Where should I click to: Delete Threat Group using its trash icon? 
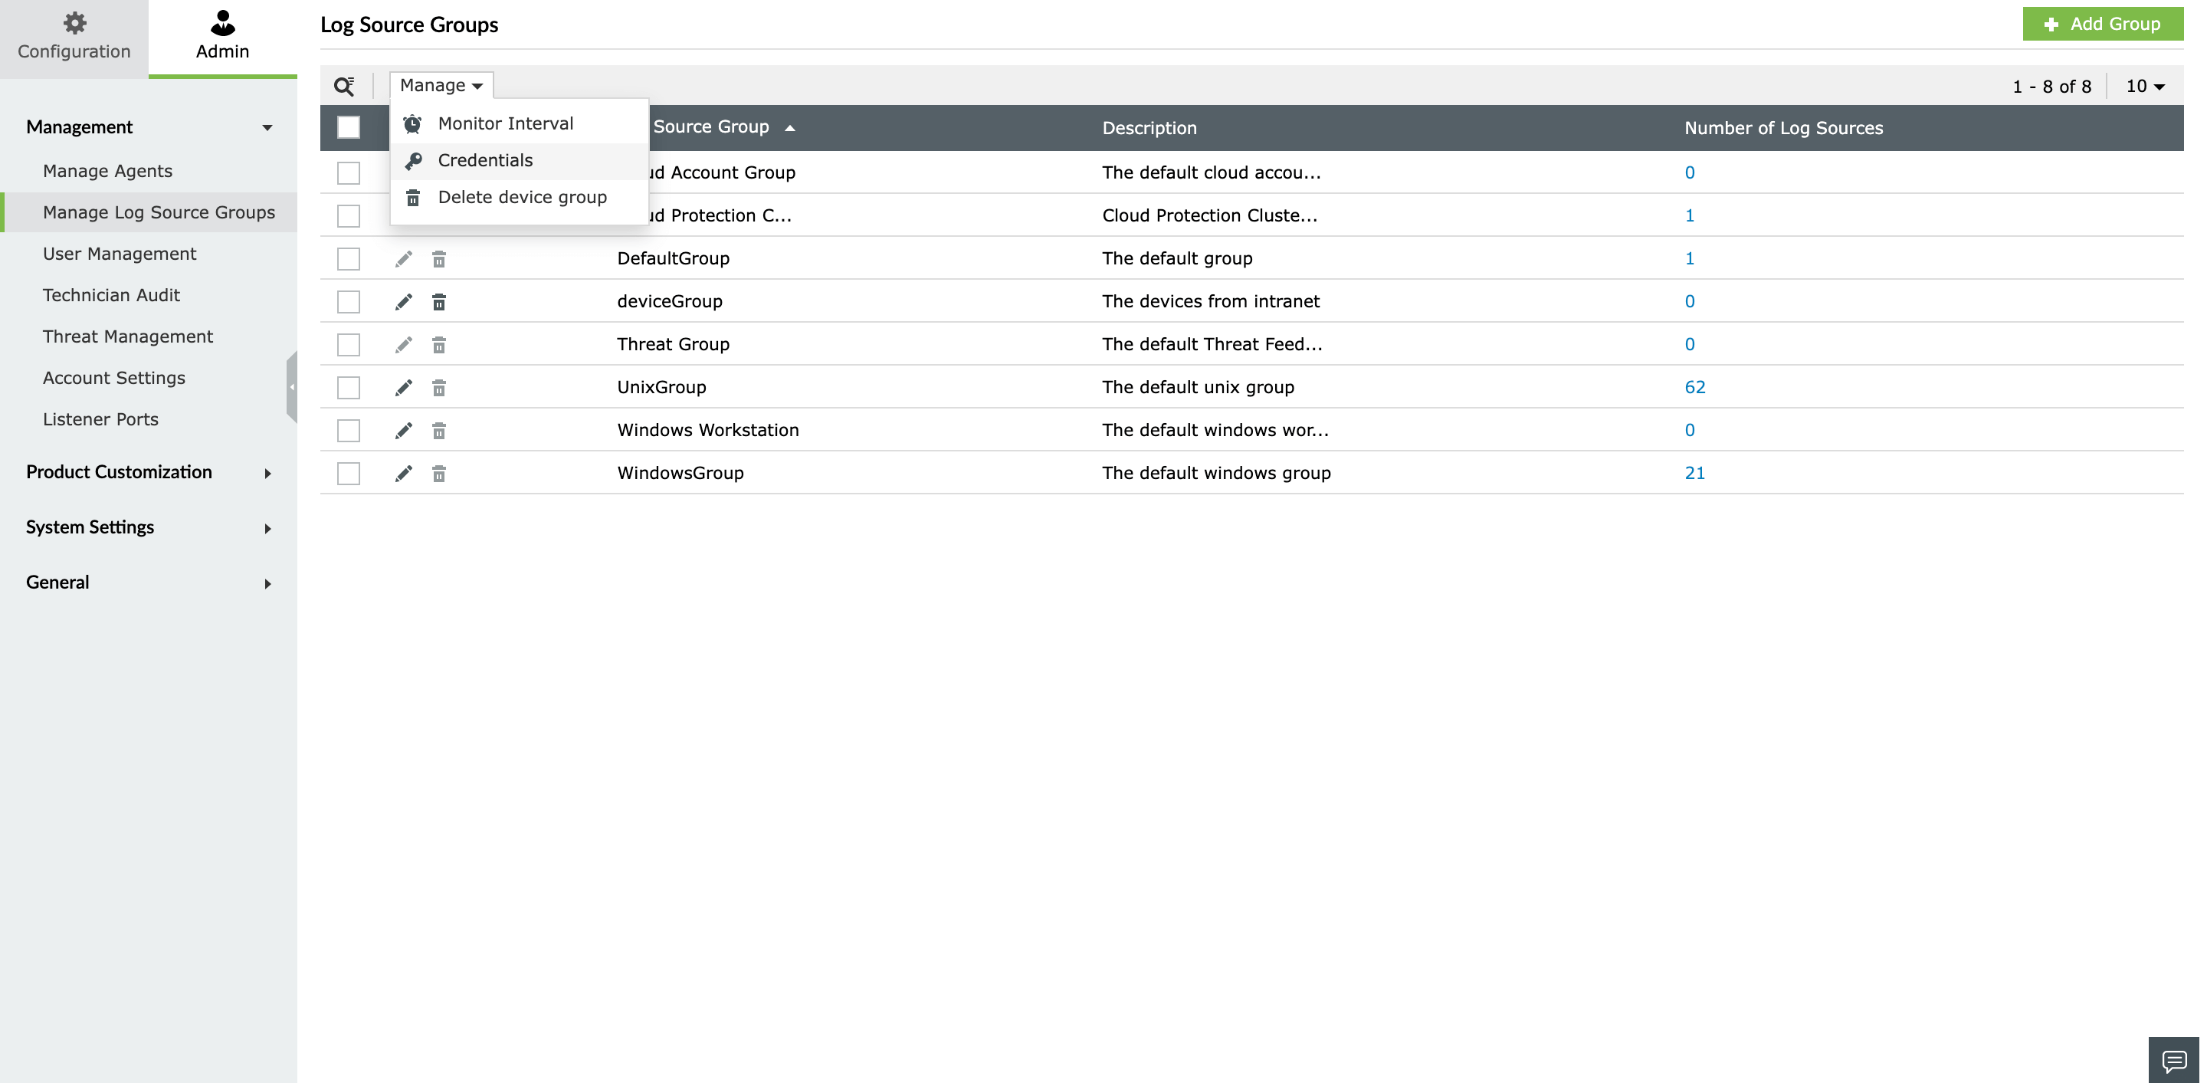point(438,344)
